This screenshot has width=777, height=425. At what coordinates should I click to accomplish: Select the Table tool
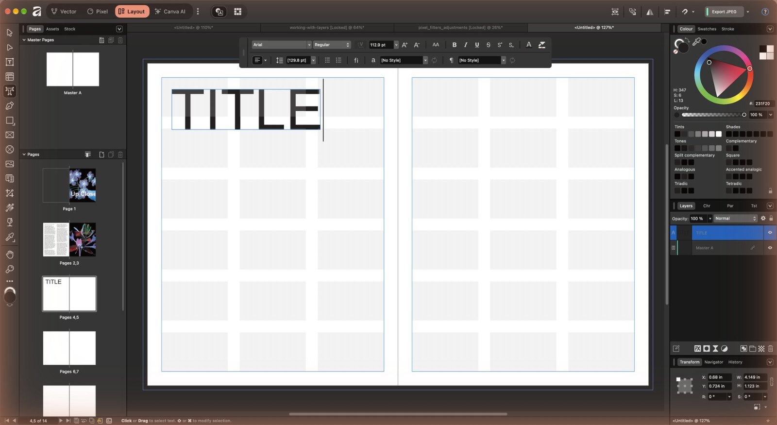click(10, 76)
